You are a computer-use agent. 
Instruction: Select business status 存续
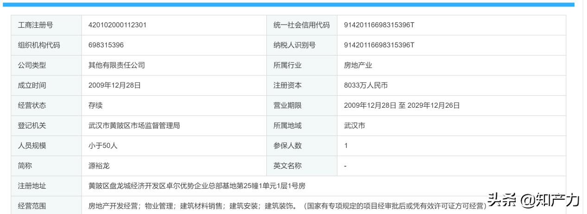(95, 105)
